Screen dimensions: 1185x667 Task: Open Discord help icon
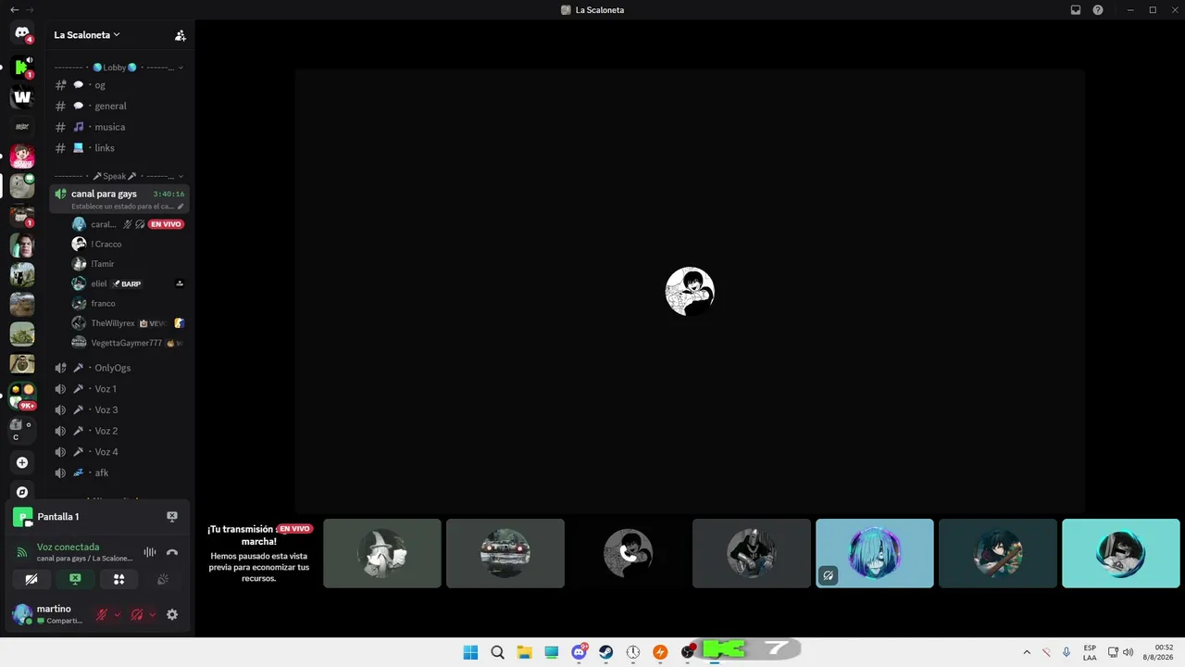(x=1098, y=10)
